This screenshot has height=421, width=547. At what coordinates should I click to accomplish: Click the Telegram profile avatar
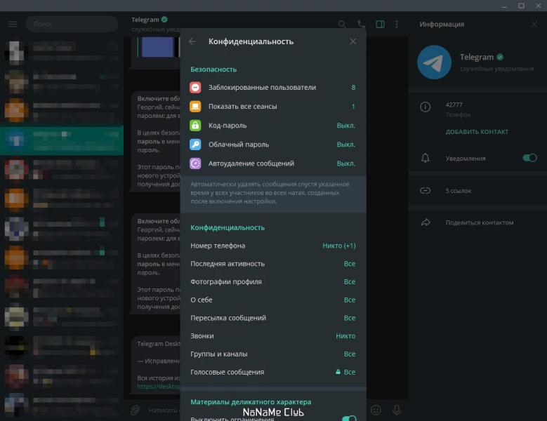[435, 62]
